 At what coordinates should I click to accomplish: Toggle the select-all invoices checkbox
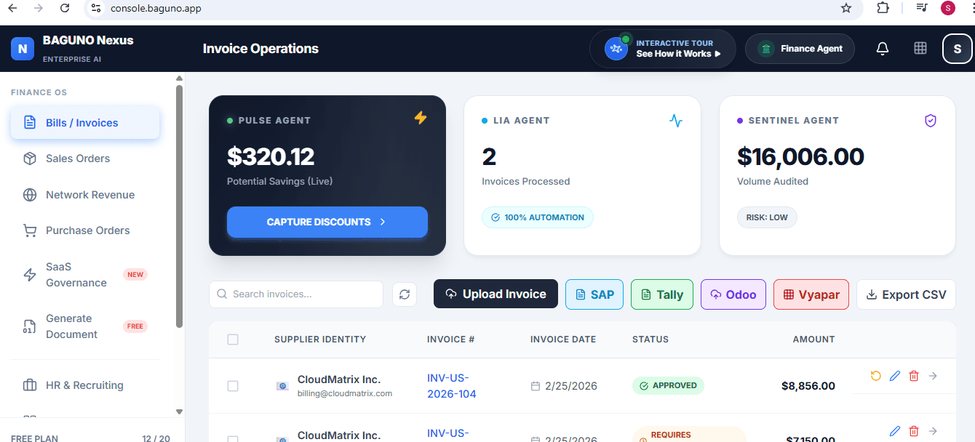[233, 339]
